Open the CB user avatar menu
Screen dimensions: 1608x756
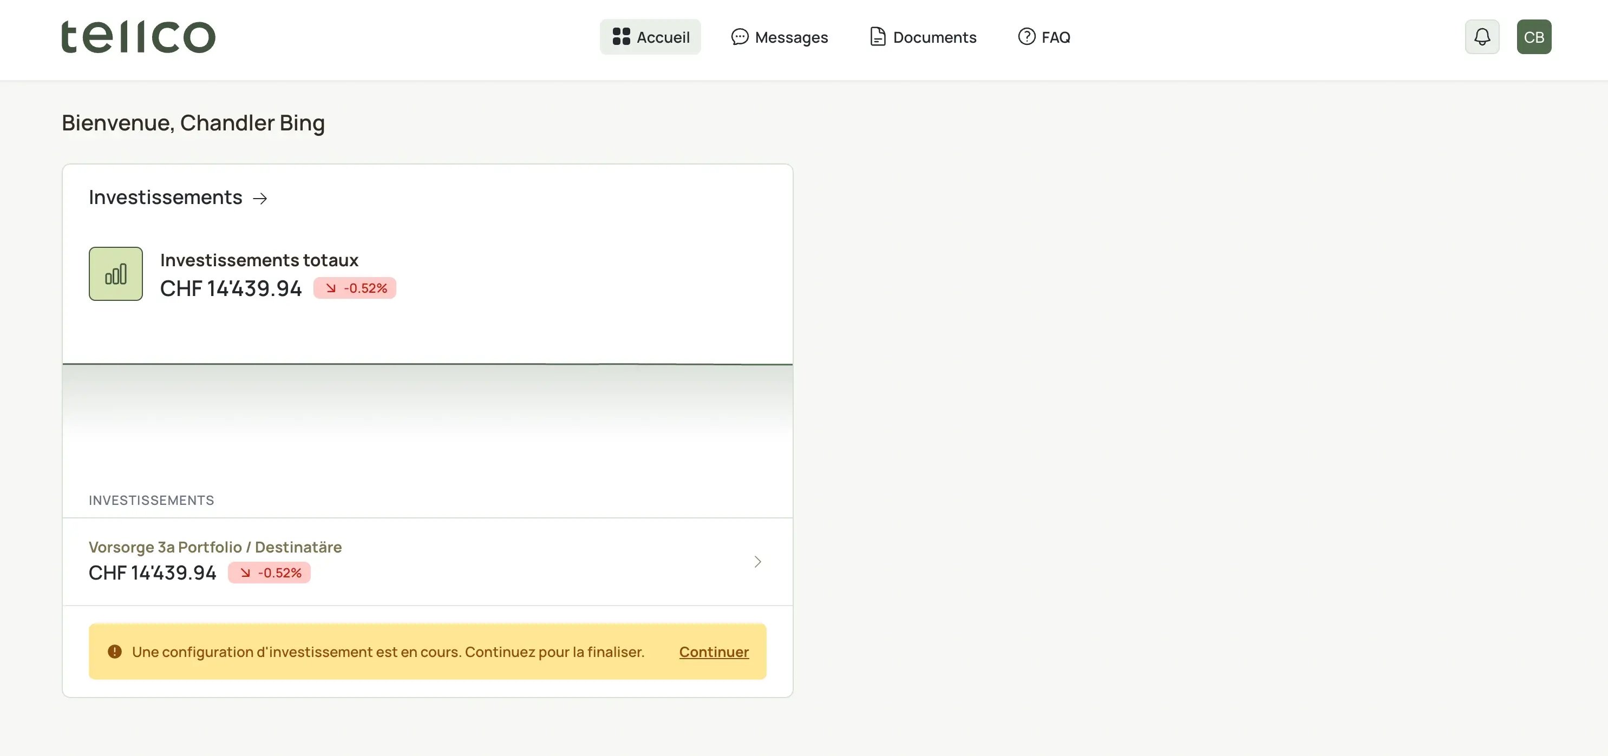point(1534,37)
